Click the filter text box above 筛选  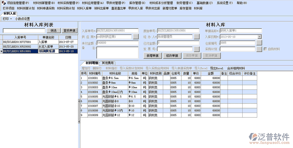pyautogui.click(x=26, y=31)
